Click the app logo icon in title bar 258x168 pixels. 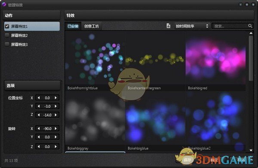click(4, 4)
